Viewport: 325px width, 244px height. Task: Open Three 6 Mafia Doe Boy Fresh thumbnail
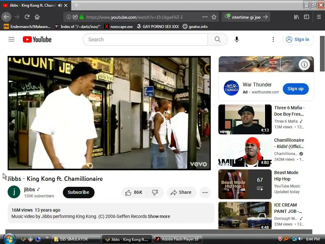245,119
